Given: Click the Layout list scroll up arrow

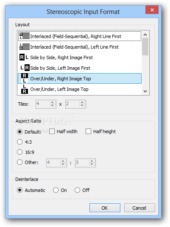Looking at the screenshot, I should (x=145, y=35).
